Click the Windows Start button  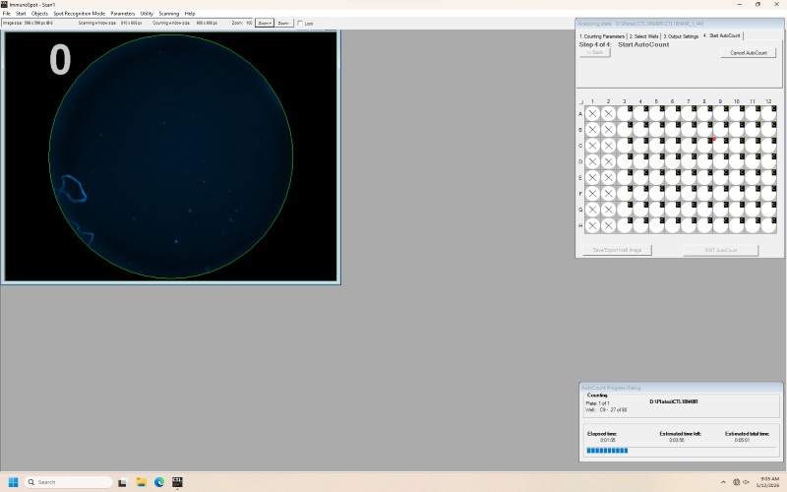tap(14, 482)
